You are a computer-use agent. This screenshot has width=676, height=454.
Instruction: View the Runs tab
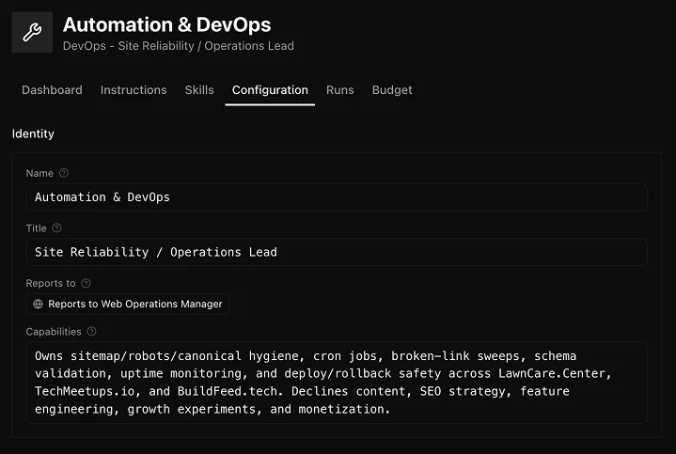pyautogui.click(x=339, y=90)
